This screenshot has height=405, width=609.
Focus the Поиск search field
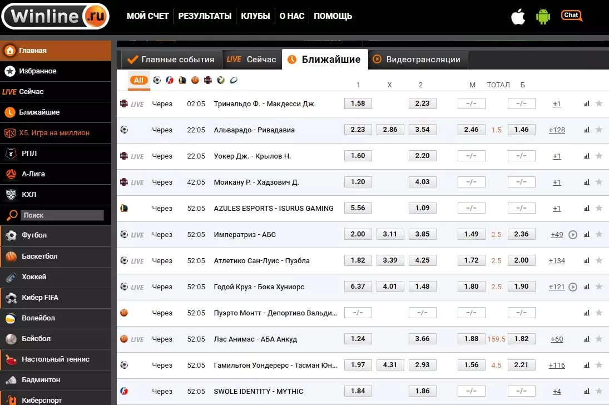pos(62,215)
